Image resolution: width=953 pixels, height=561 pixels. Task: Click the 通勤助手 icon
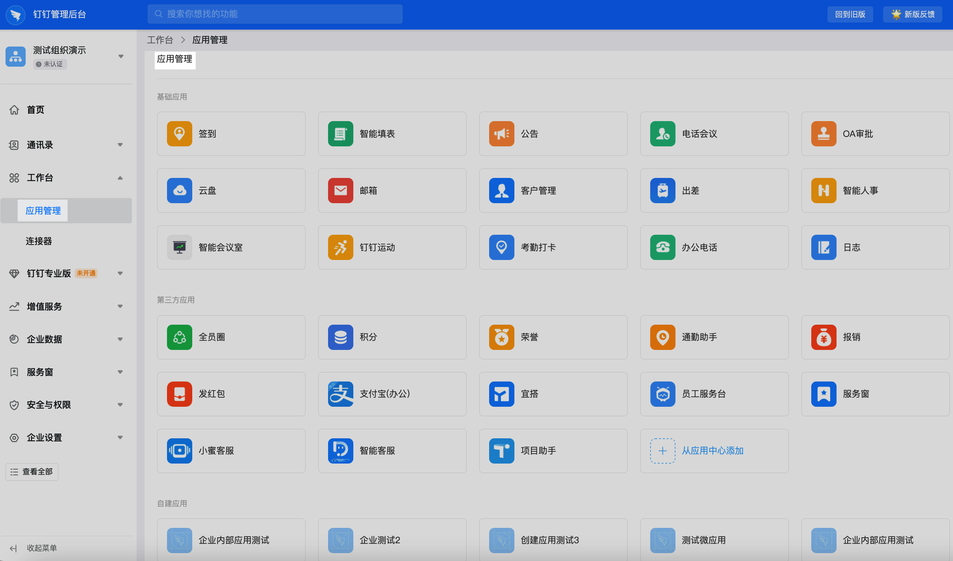click(662, 337)
